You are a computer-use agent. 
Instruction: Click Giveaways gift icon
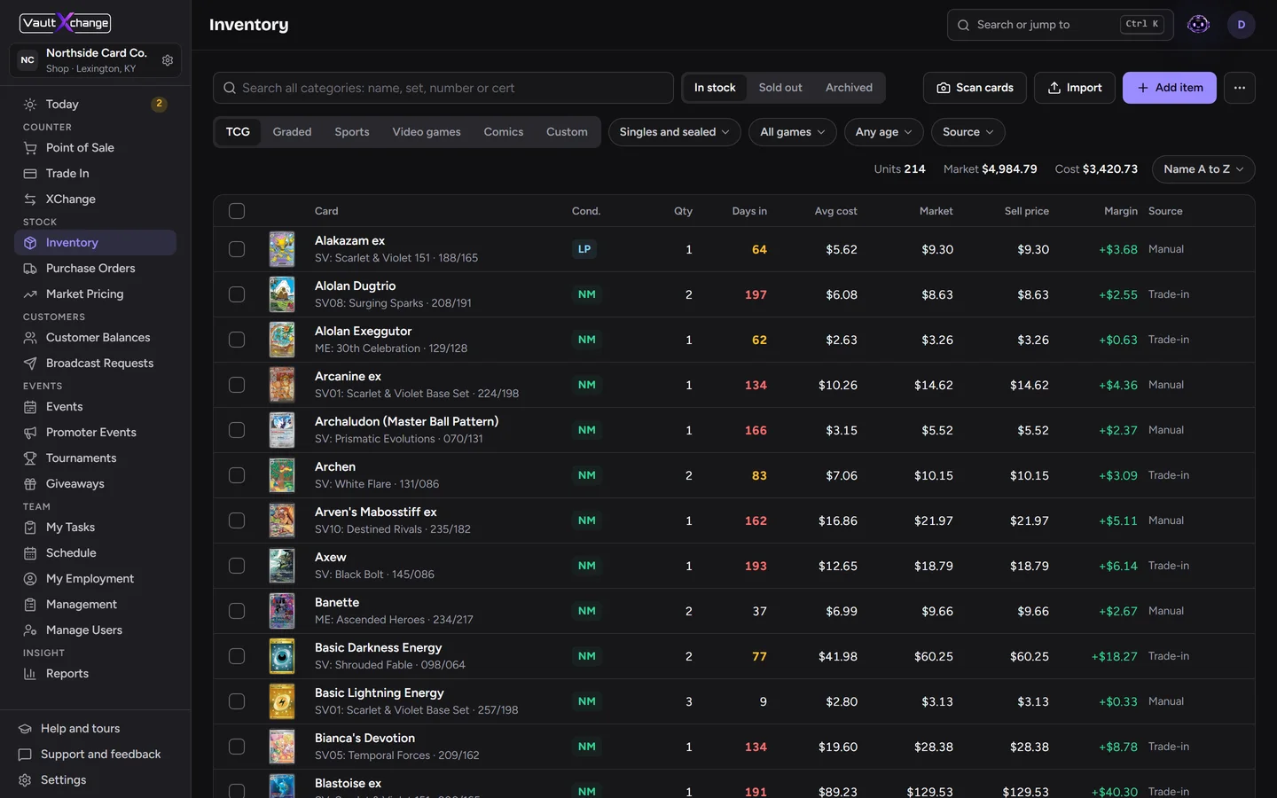[x=30, y=484]
